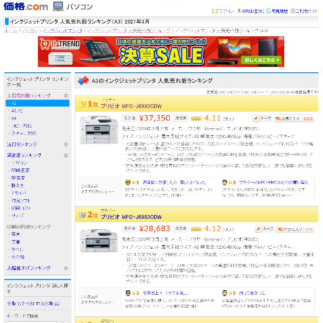This screenshot has width=323, height=323.
Task: Click the star rating beside 4.12
Action: 196,229
